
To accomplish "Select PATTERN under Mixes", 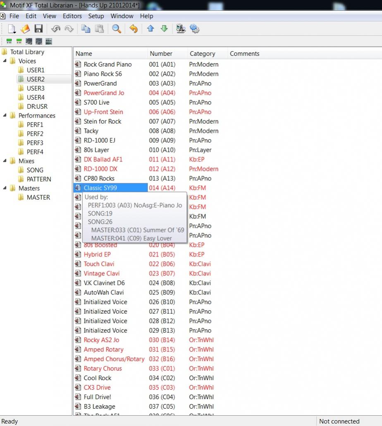I will coord(39,179).
